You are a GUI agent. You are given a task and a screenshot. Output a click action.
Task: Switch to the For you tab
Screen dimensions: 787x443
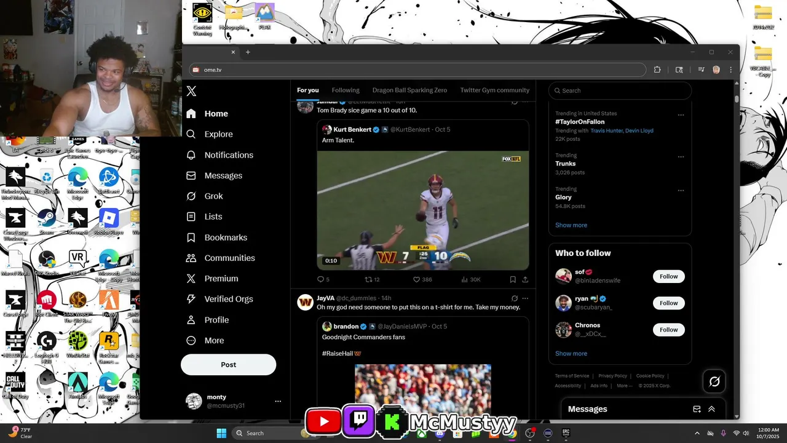[308, 90]
